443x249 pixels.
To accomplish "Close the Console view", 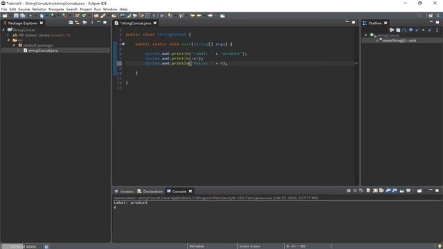I will click(x=190, y=192).
